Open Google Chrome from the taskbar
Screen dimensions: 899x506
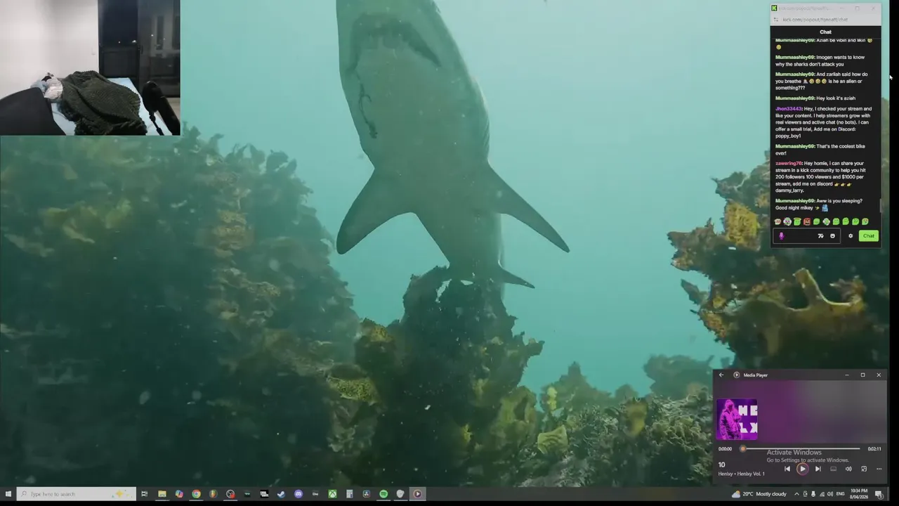[x=196, y=494]
